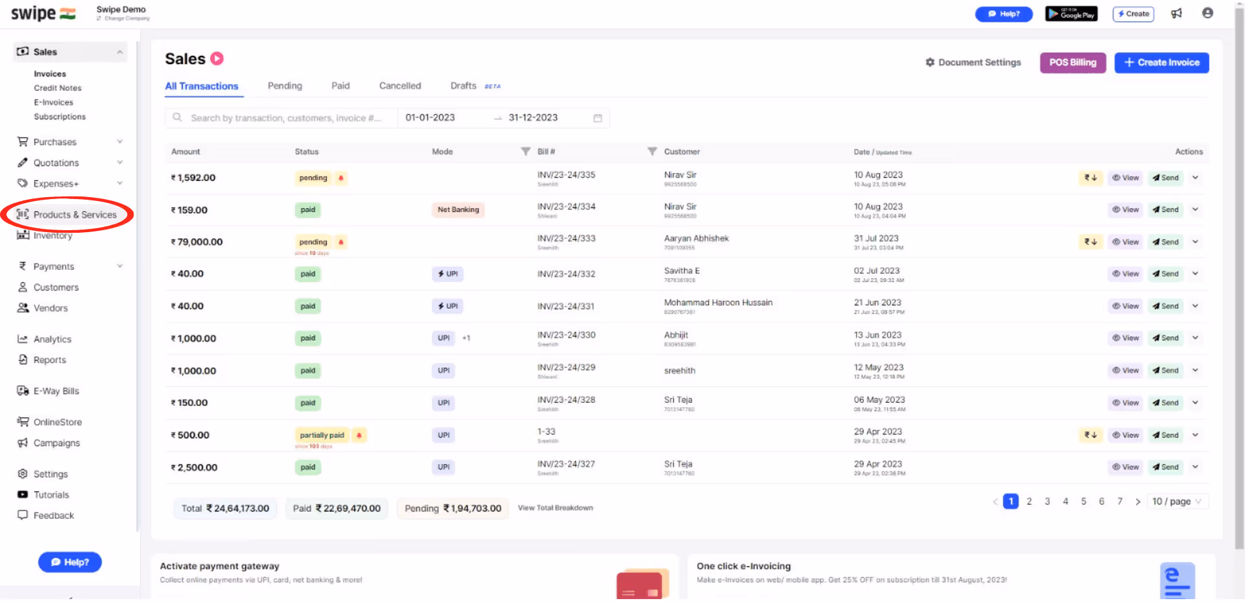Open Document Settings
The width and height of the screenshot is (1245, 603).
point(973,62)
